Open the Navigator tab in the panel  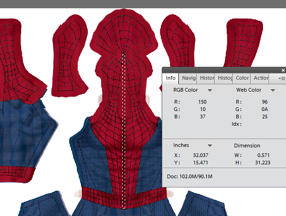pos(188,78)
